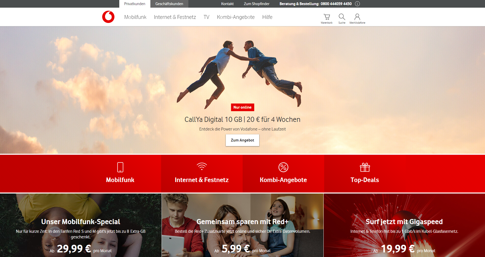Expand Internet & Festnetz navigation menu
This screenshot has height=257, width=485.
(175, 17)
